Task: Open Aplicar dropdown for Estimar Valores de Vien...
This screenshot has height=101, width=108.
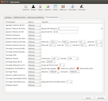Action: pyautogui.click(x=35, y=39)
